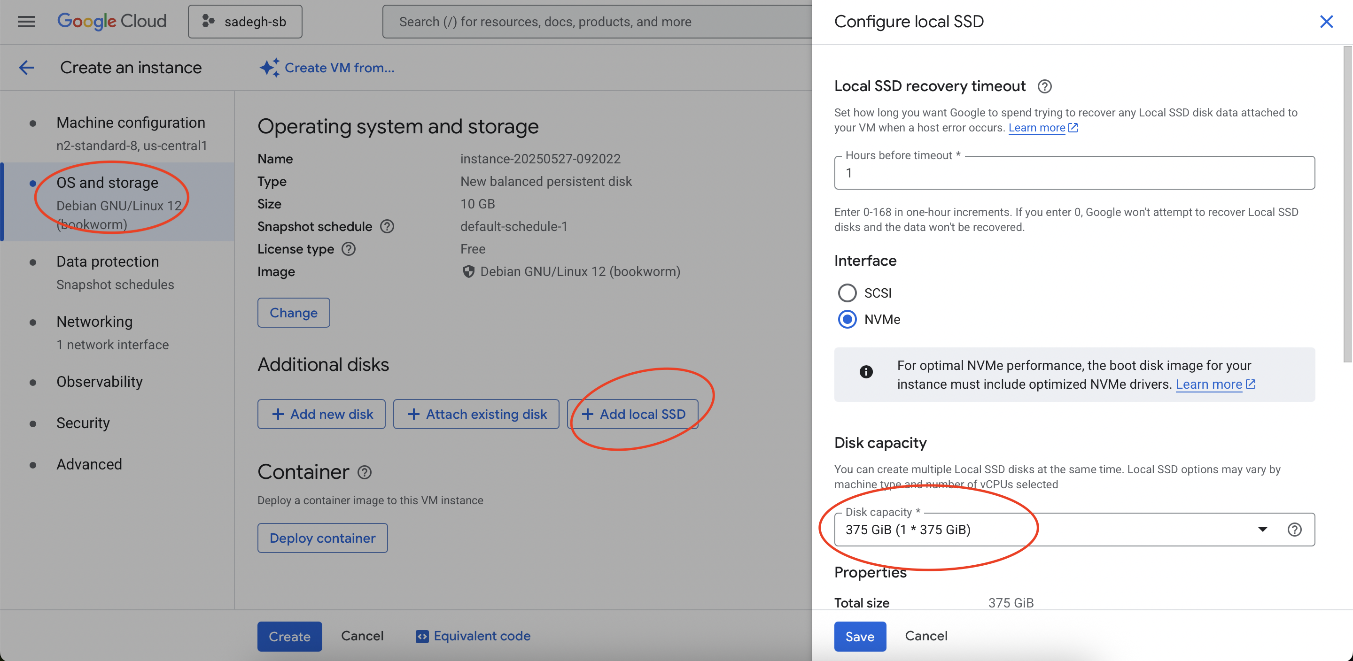The width and height of the screenshot is (1353, 661).
Task: Open the Security section in sidebar
Action: coord(83,423)
